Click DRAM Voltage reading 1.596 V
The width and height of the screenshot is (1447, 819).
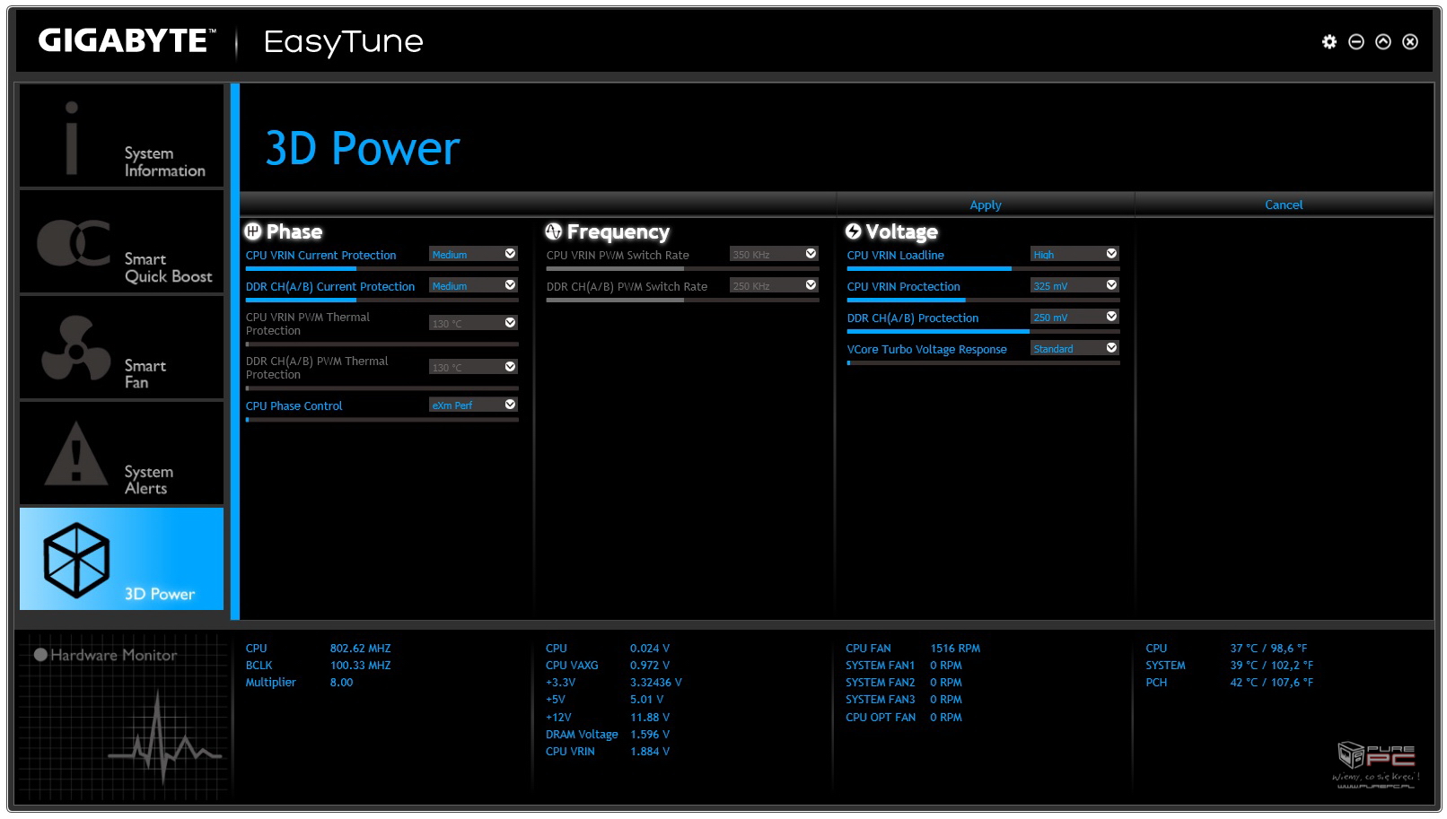coord(650,735)
